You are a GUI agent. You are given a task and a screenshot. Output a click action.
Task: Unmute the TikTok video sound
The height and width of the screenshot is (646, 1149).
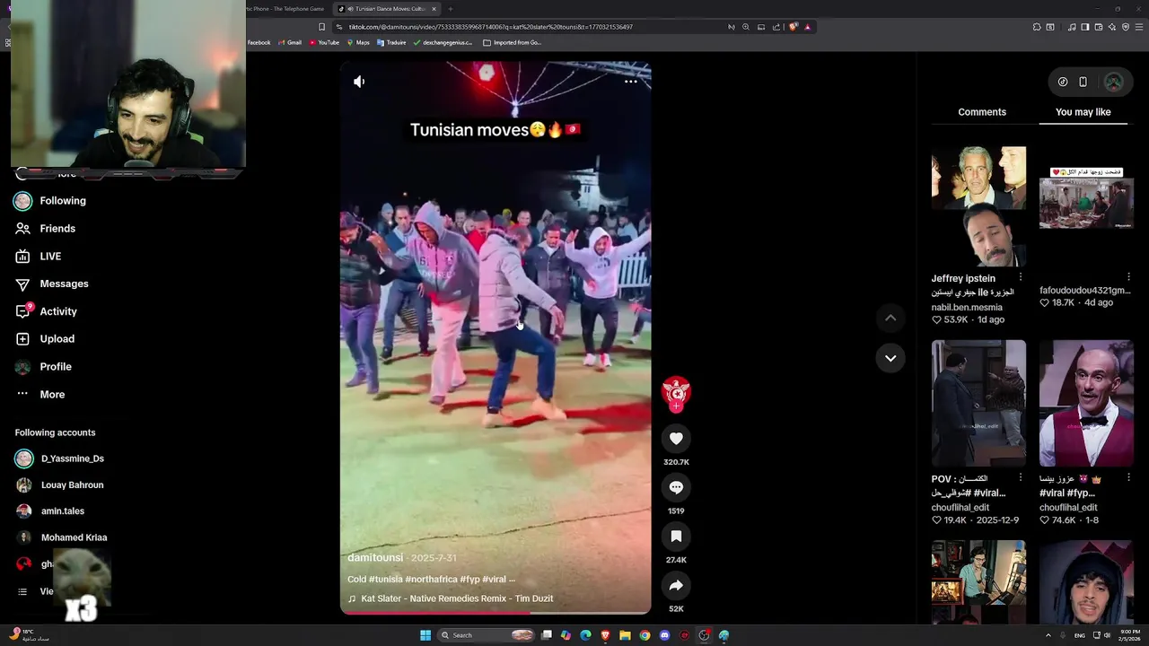(x=359, y=82)
